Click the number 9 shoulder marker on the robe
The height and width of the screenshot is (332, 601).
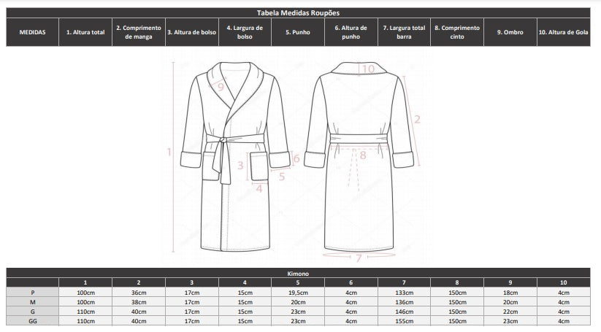(x=221, y=86)
